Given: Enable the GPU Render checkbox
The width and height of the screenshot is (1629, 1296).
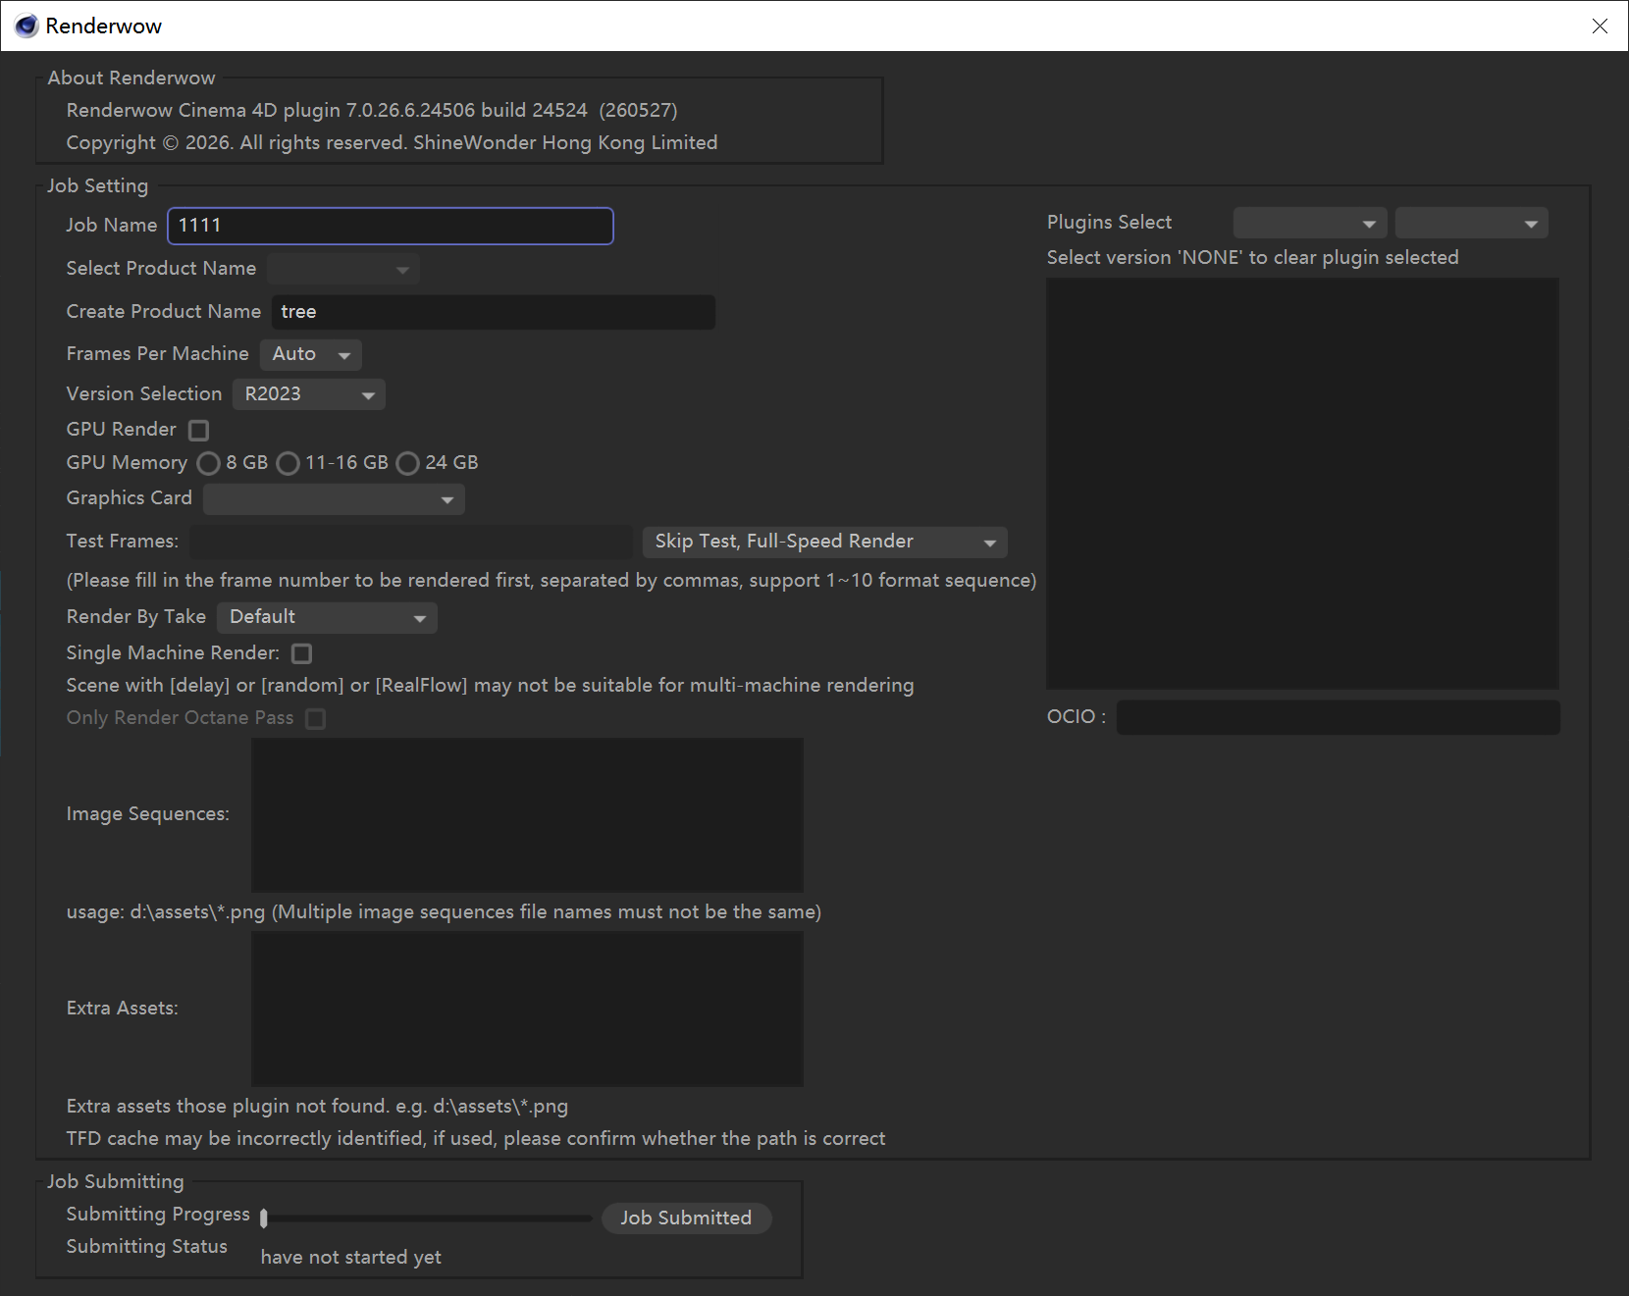Looking at the screenshot, I should coord(199,430).
